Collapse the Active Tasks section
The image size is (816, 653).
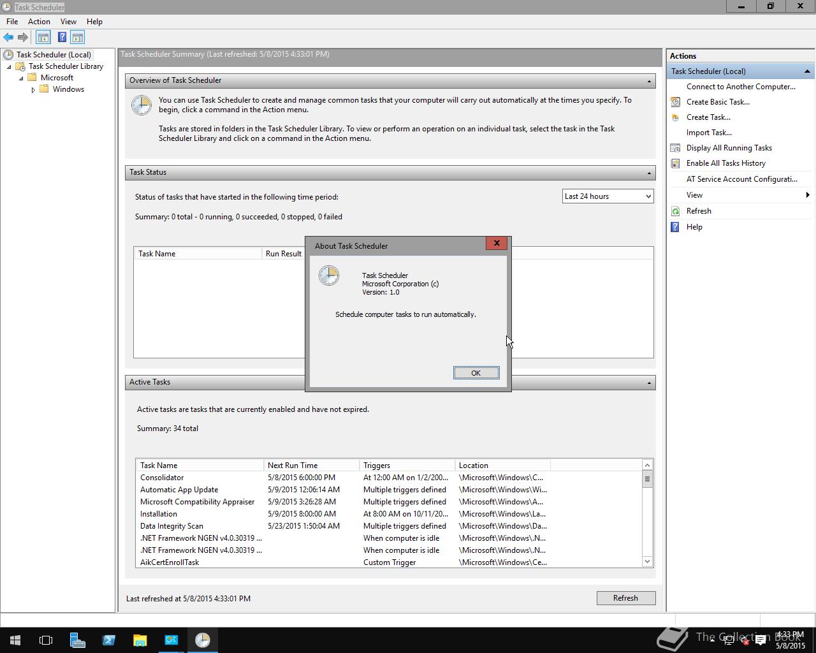[649, 383]
